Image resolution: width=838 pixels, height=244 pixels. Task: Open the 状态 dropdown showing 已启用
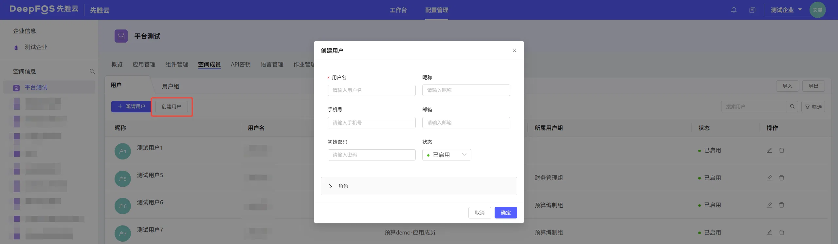click(x=447, y=155)
